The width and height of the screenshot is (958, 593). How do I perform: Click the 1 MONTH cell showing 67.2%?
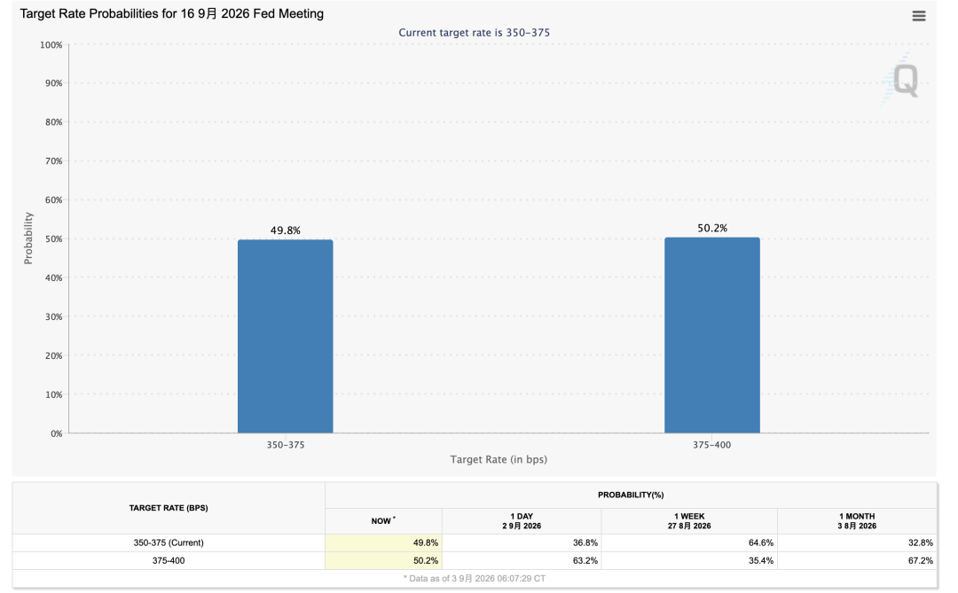click(857, 560)
